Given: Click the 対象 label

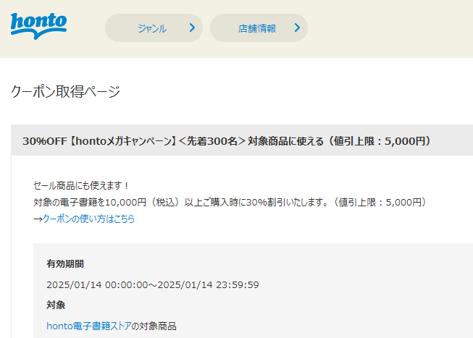Looking at the screenshot, I should (56, 305).
